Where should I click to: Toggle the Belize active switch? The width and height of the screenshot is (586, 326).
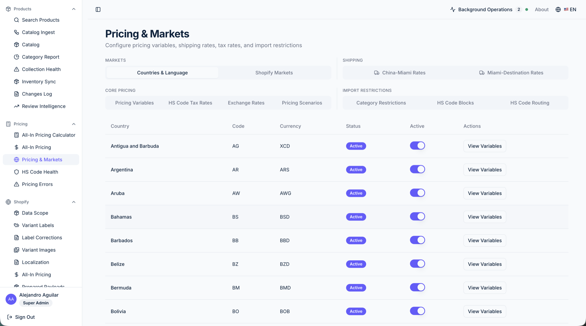point(417,264)
